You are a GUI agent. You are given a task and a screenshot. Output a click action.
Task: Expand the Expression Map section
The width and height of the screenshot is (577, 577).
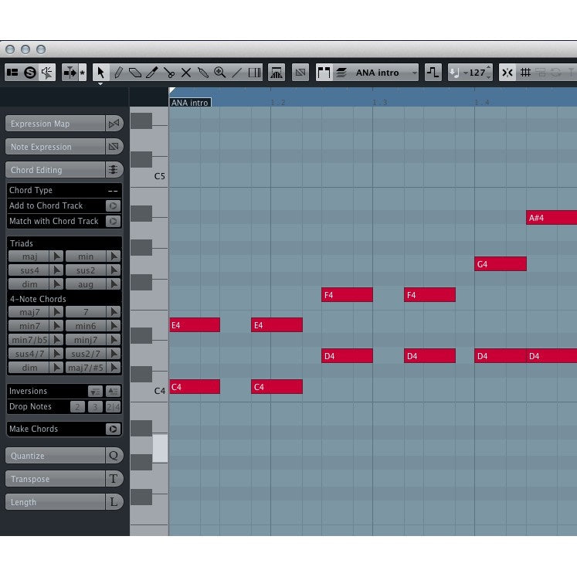[55, 124]
